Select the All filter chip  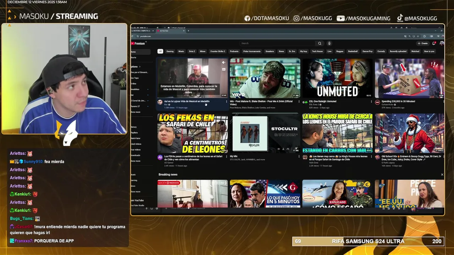160,51
